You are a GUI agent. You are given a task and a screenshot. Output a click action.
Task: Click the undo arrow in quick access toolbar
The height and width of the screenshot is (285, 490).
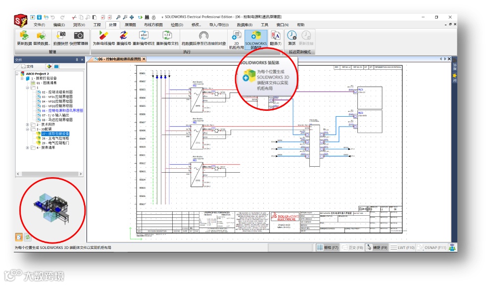(53, 17)
